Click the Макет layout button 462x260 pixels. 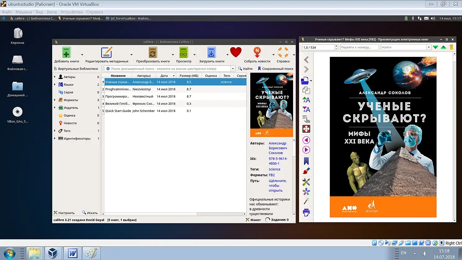pyautogui.click(x=253, y=220)
